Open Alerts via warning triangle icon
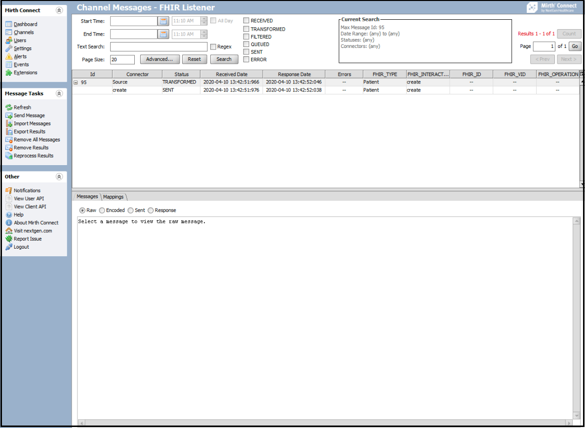The height and width of the screenshot is (428, 585). (8, 56)
